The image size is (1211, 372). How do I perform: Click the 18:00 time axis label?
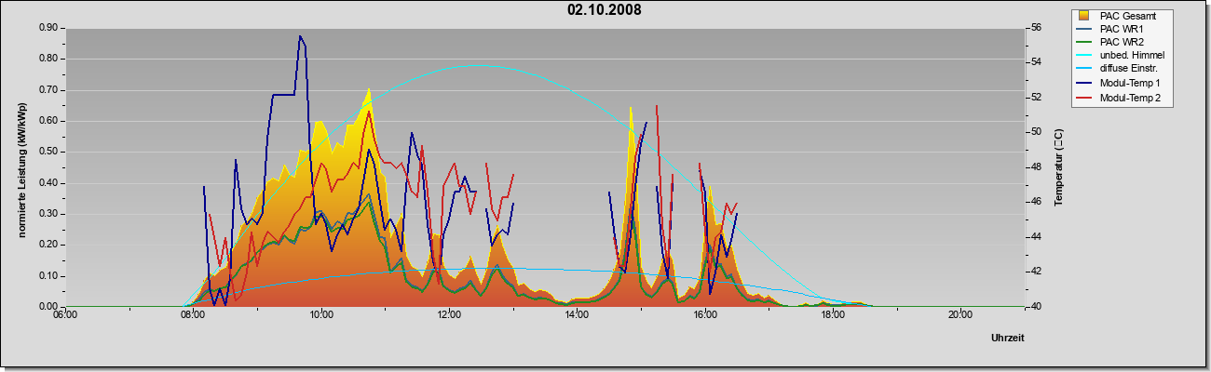coord(833,315)
